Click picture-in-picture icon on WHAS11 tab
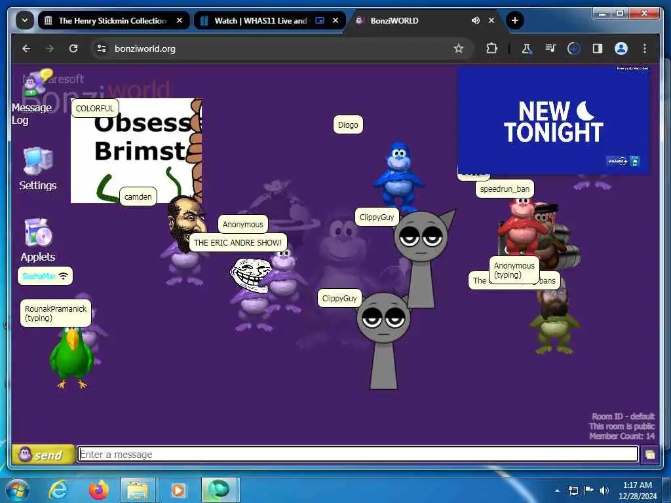The width and height of the screenshot is (671, 503). 320,20
